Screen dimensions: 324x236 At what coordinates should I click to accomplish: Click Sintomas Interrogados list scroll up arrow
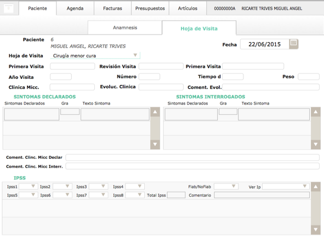tap(316, 112)
